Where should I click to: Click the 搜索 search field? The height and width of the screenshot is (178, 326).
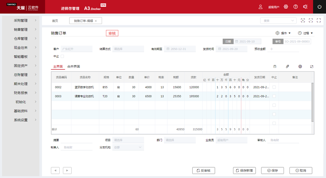(275, 21)
